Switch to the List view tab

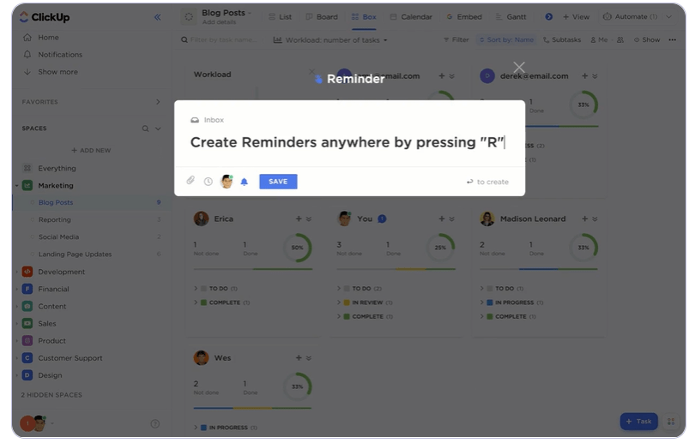280,17
